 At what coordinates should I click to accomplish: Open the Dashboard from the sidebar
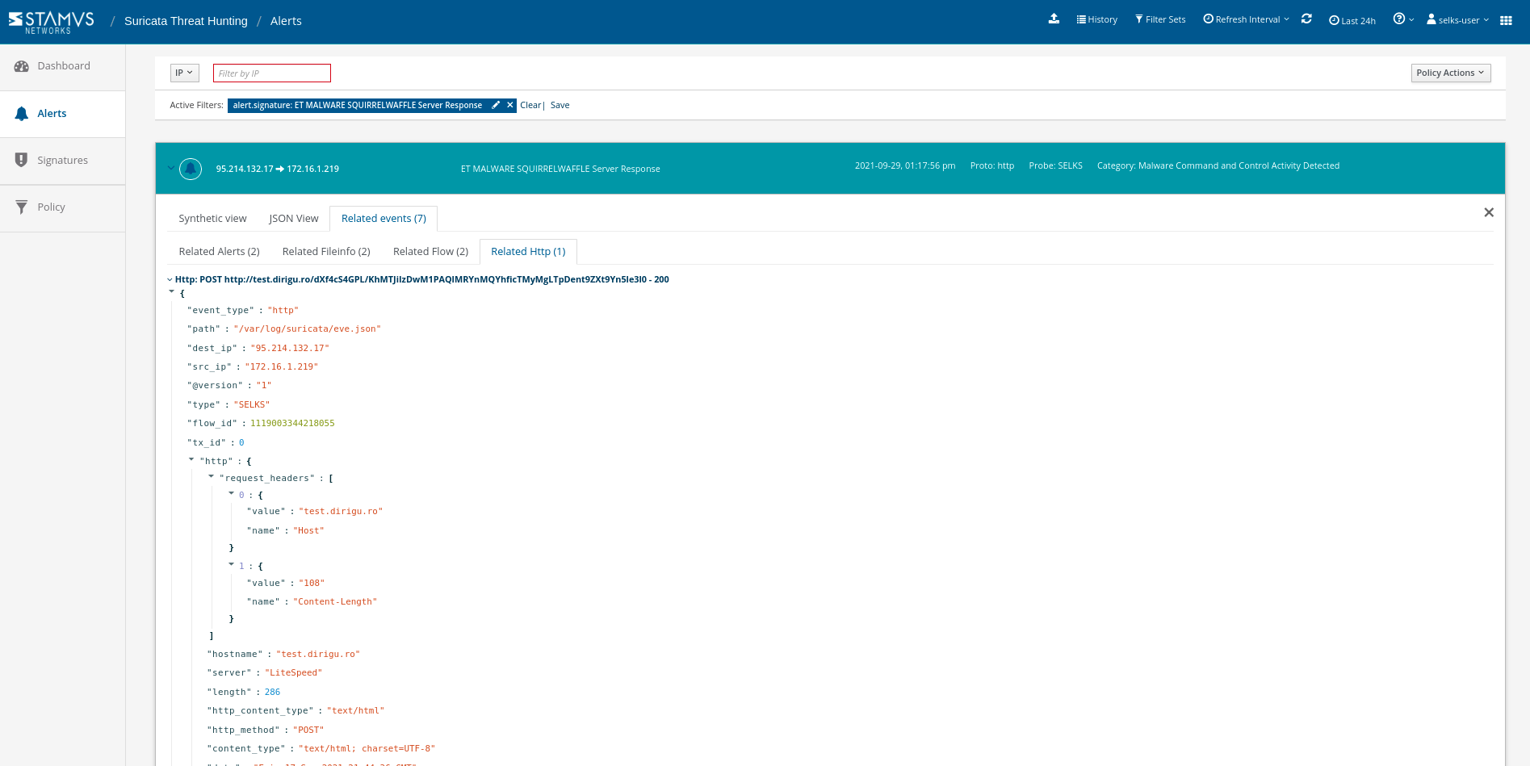click(64, 65)
